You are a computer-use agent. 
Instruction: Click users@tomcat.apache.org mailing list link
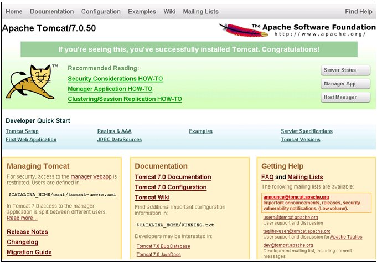[291, 218]
